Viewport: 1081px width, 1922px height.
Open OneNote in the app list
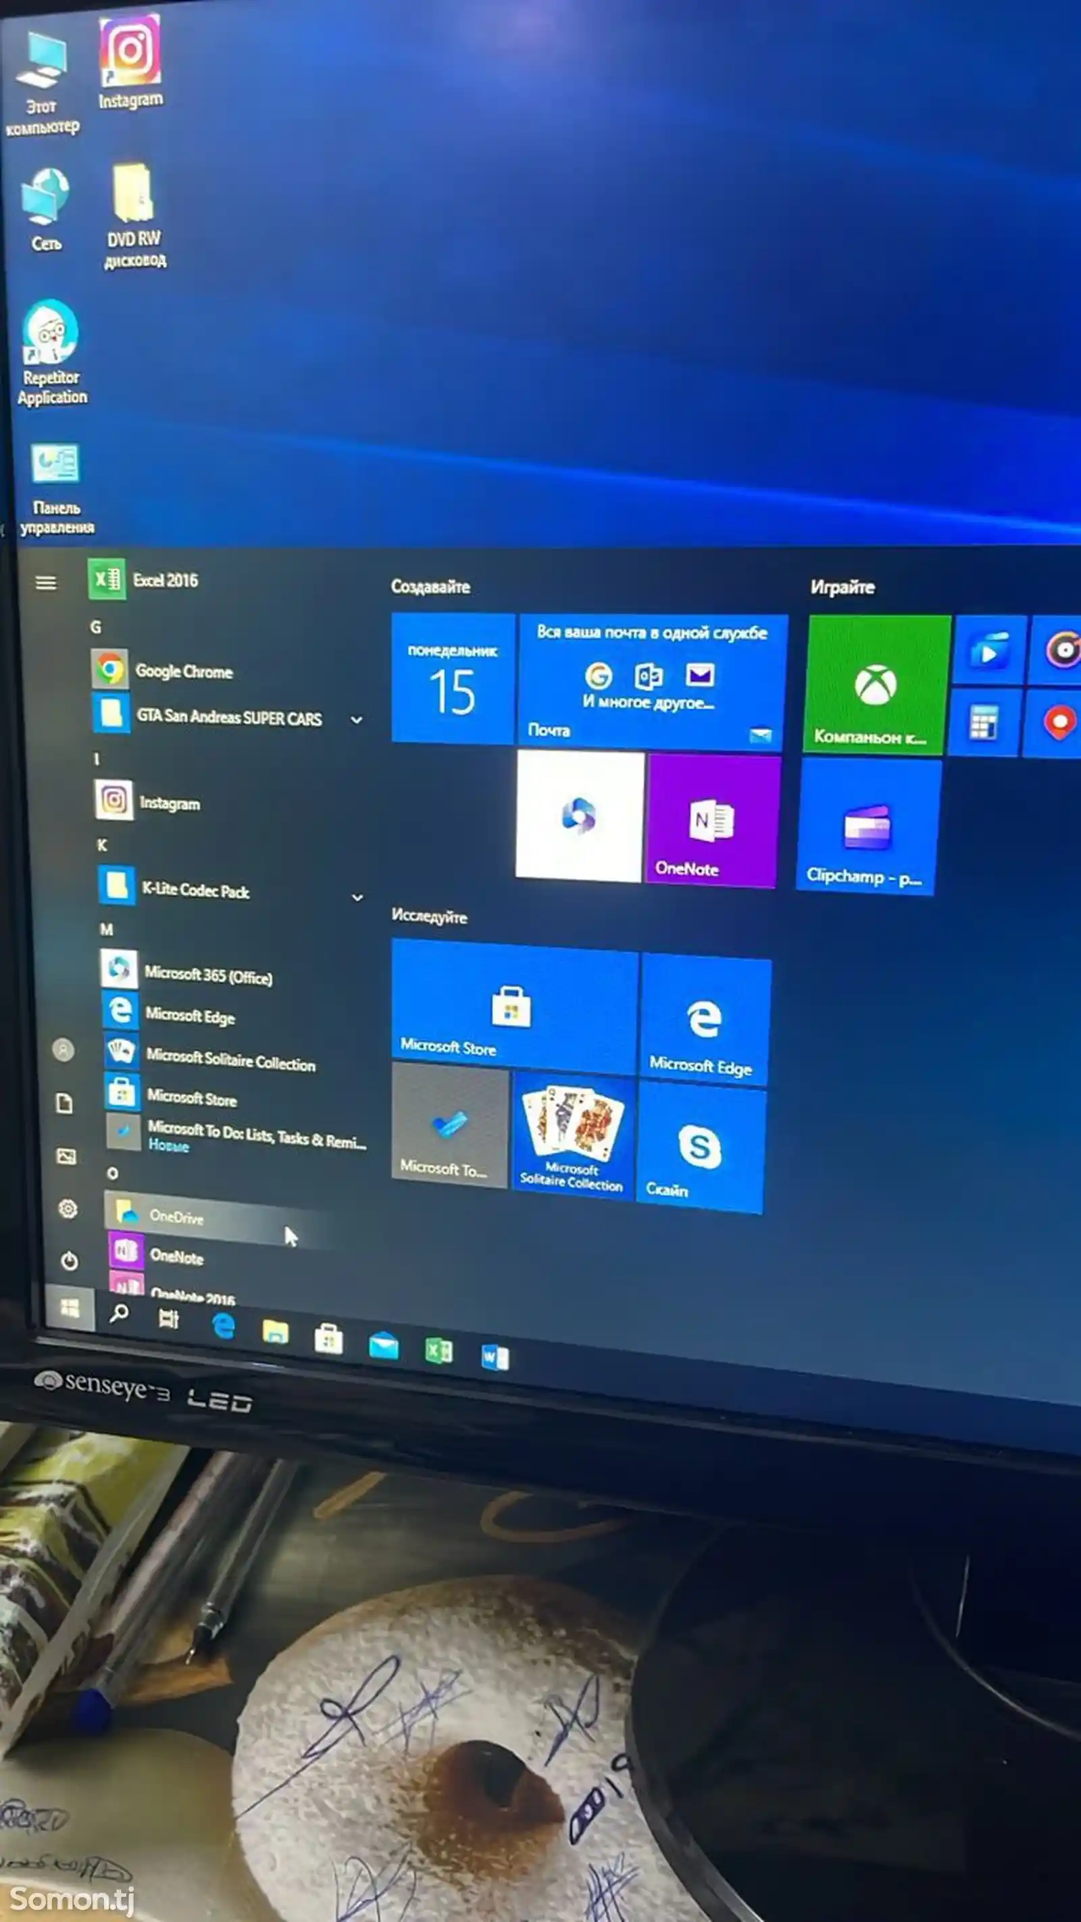point(158,1255)
